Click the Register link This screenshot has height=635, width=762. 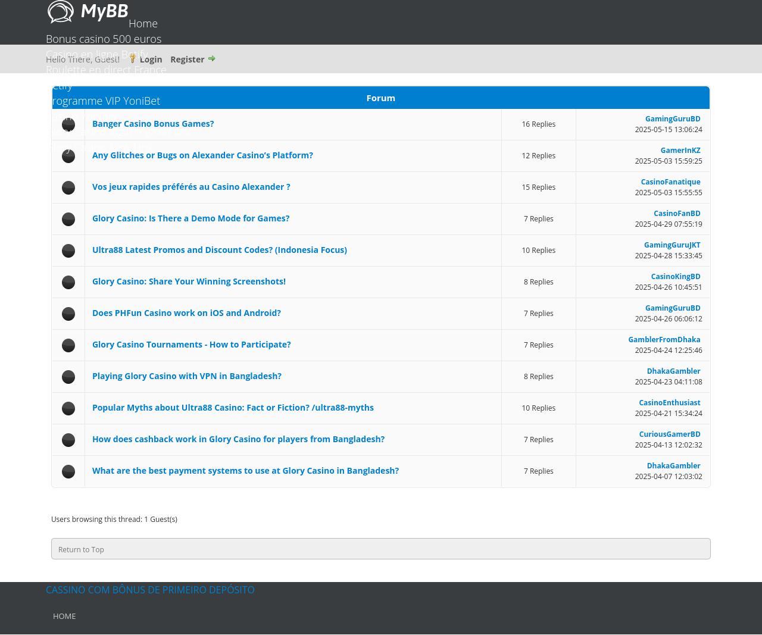187,60
